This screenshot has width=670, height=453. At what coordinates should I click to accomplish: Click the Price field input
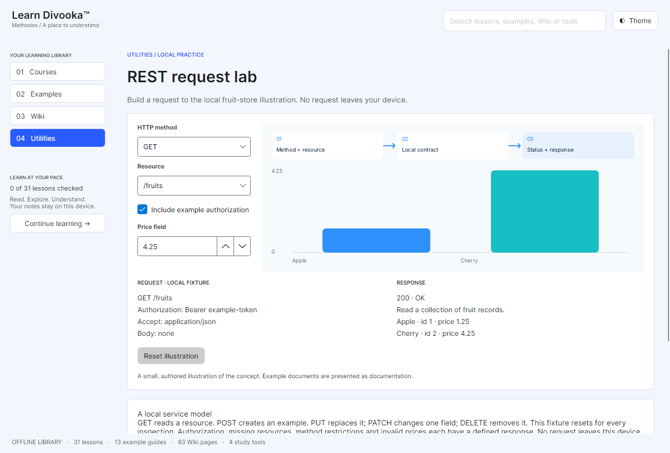click(x=177, y=246)
